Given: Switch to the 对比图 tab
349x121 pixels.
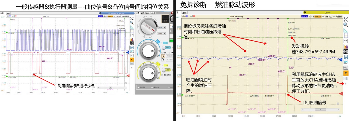Looking at the screenshot, I should 153,13.
